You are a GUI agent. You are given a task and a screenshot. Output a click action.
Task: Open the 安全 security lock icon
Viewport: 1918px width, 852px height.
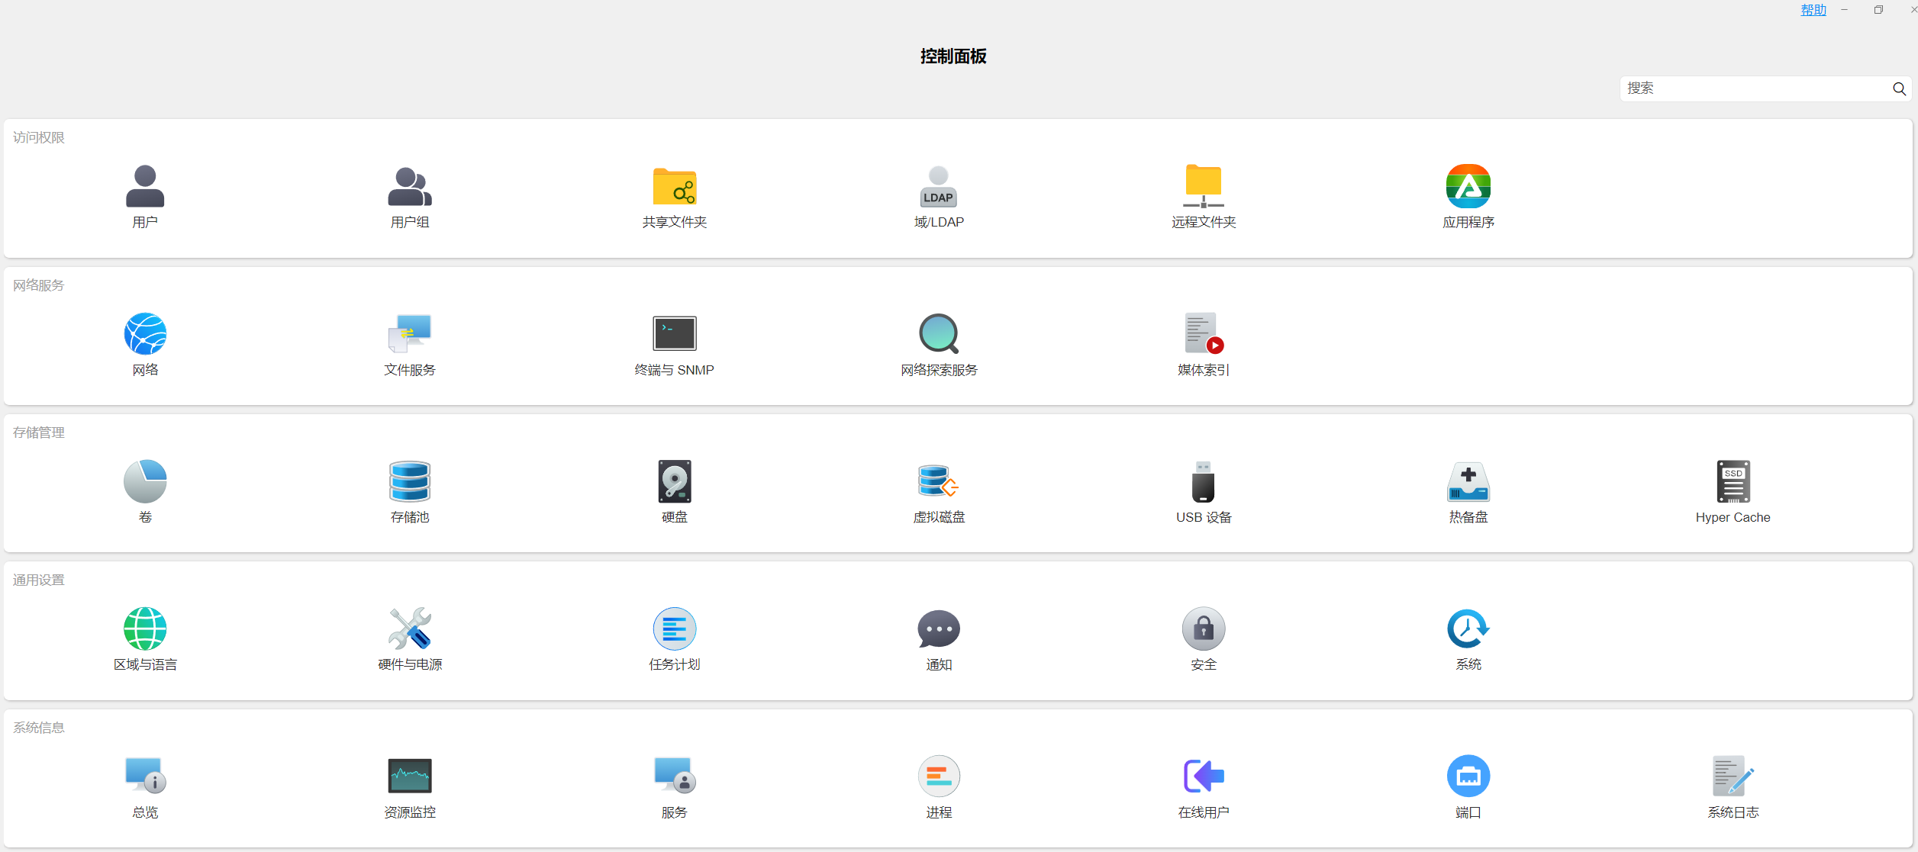1203,629
